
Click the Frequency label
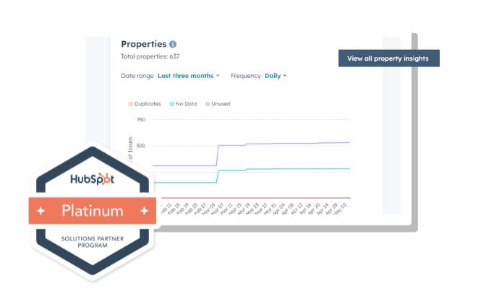246,76
